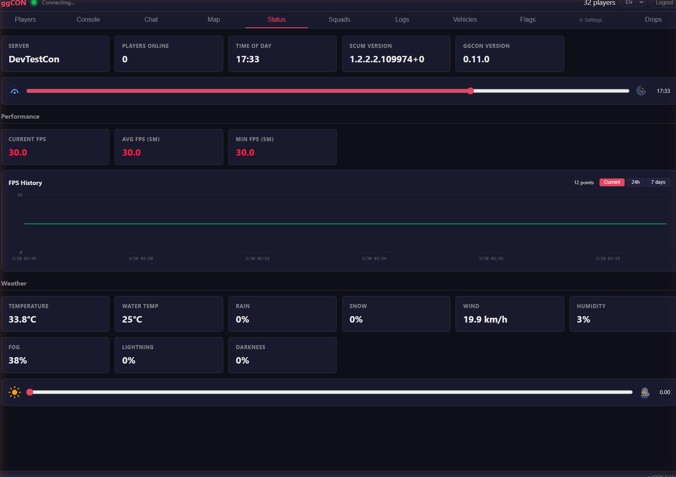The image size is (676, 477).
Task: Click the green FPS history chart line
Action: coord(345,224)
